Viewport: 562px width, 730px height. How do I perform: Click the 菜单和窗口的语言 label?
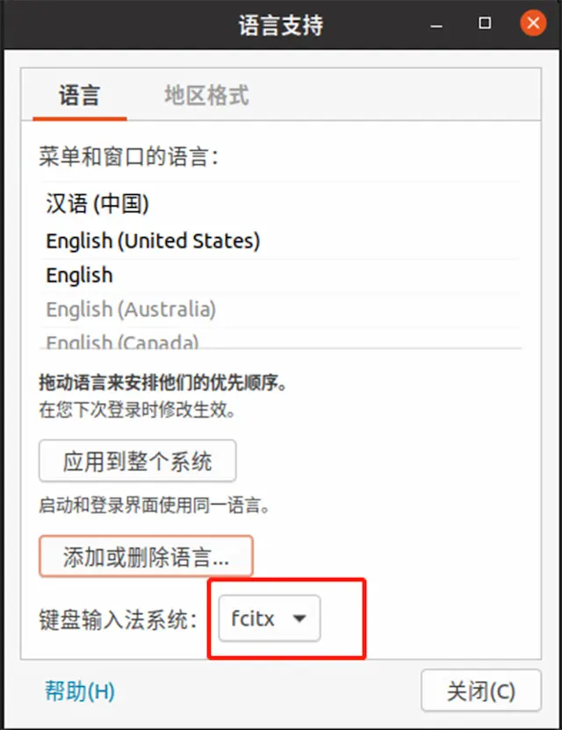tap(128, 156)
